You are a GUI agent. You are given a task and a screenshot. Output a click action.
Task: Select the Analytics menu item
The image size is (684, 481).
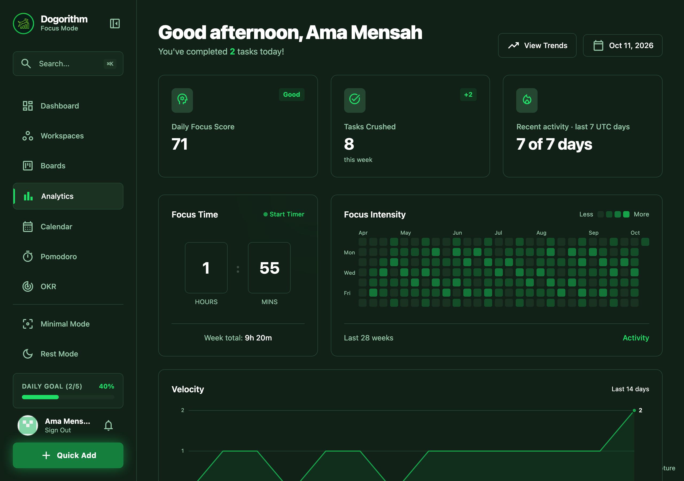coord(68,196)
